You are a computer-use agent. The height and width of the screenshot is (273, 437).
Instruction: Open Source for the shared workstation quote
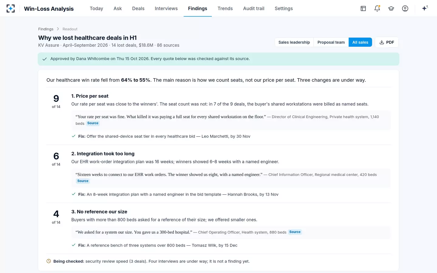coord(93,123)
